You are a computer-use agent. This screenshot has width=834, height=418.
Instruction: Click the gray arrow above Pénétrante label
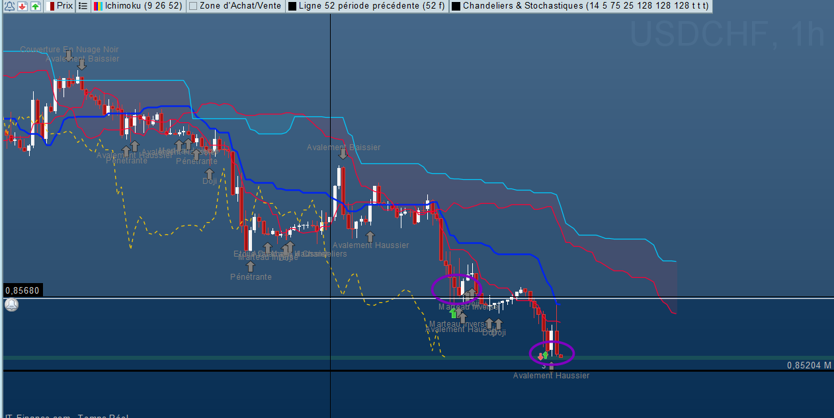[250, 266]
